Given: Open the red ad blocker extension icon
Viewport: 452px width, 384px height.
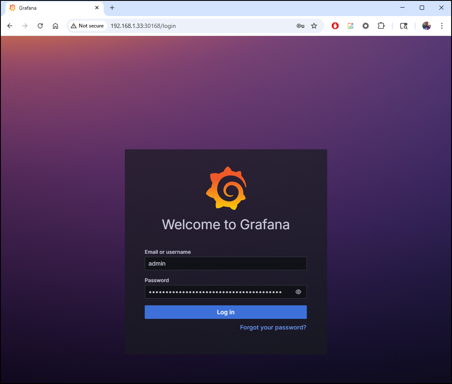Looking at the screenshot, I should (x=335, y=26).
